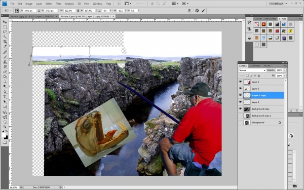304x190 pixels.
Task: Open the blend mode Normal dropdown
Action: click(x=252, y=70)
